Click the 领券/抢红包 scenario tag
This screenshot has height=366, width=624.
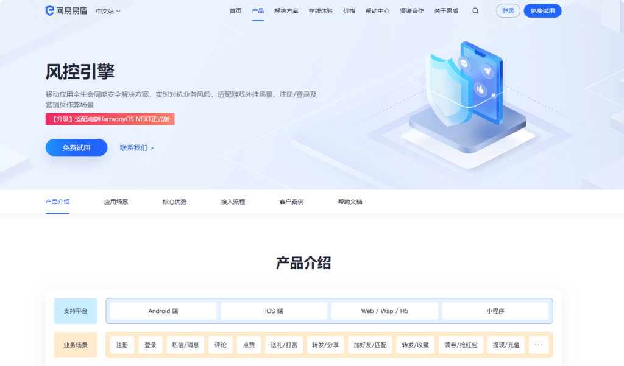462,344
